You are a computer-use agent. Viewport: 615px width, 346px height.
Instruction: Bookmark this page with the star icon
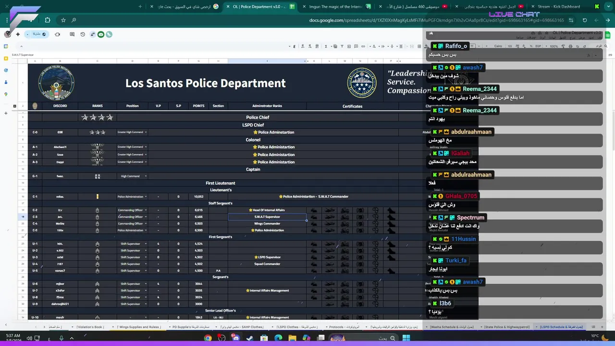(63, 20)
